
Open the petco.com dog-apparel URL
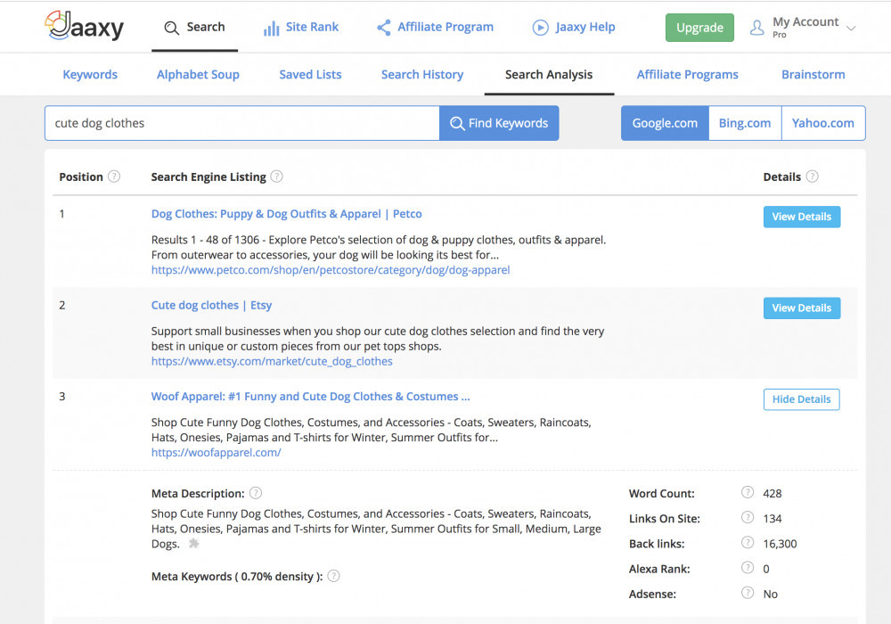(x=331, y=270)
